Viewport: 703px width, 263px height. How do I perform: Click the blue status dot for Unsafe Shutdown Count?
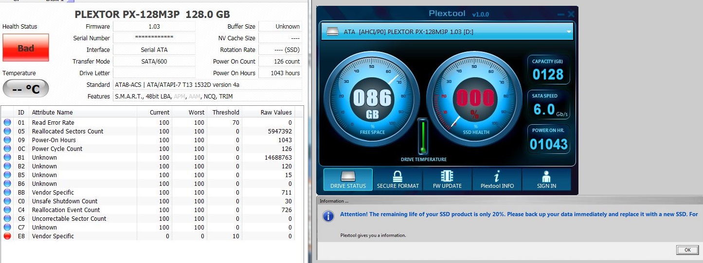7,201
